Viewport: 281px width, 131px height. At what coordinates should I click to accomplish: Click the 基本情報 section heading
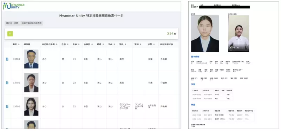[195, 57]
